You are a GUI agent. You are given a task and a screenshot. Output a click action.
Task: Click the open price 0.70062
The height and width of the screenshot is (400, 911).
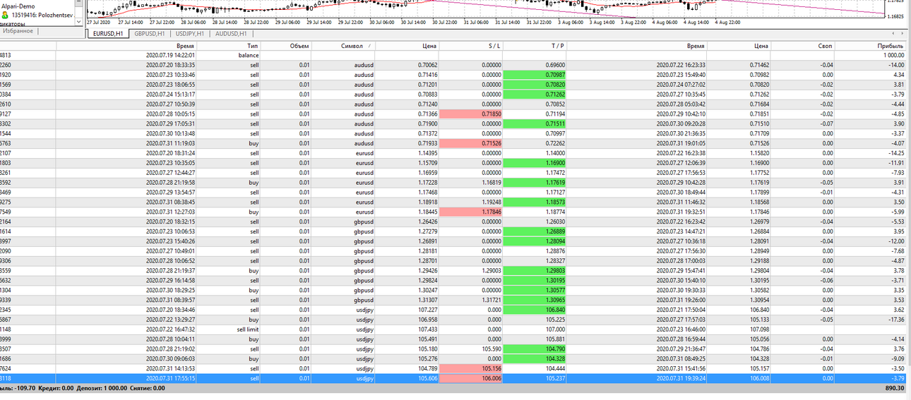point(427,65)
